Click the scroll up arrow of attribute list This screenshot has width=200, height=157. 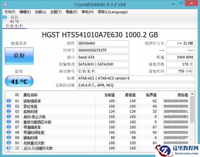point(192,94)
